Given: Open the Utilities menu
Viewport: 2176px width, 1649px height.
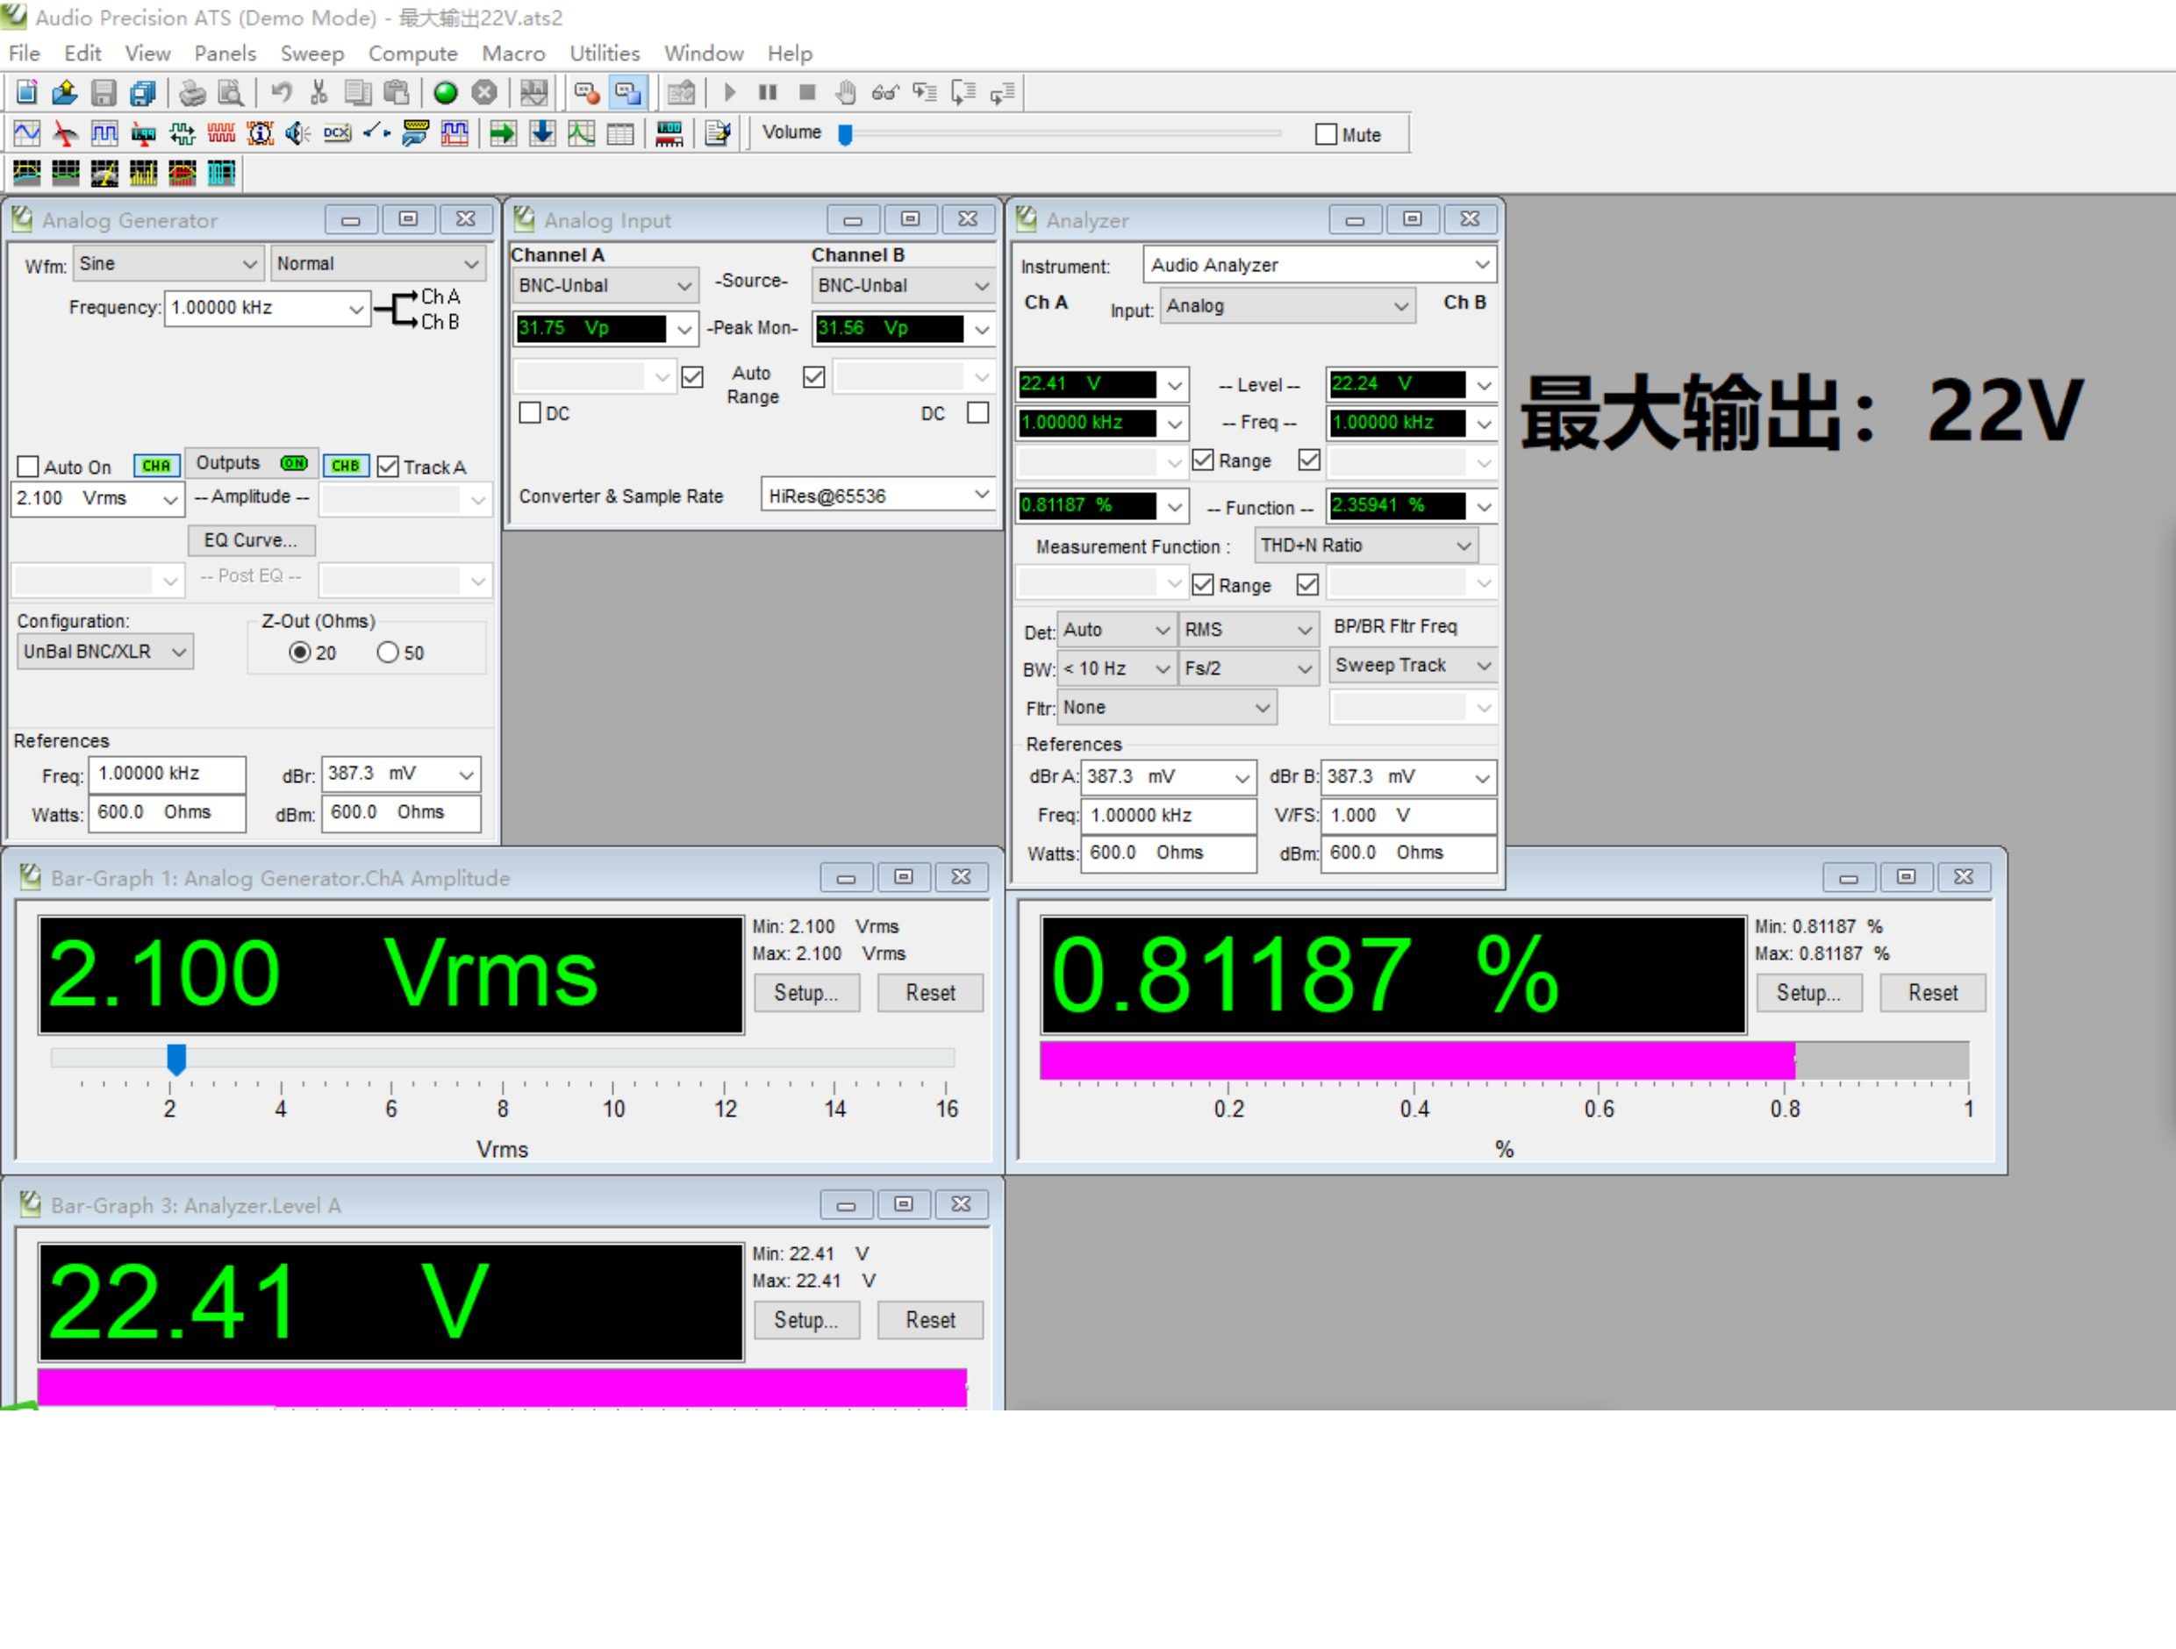Looking at the screenshot, I should (604, 54).
